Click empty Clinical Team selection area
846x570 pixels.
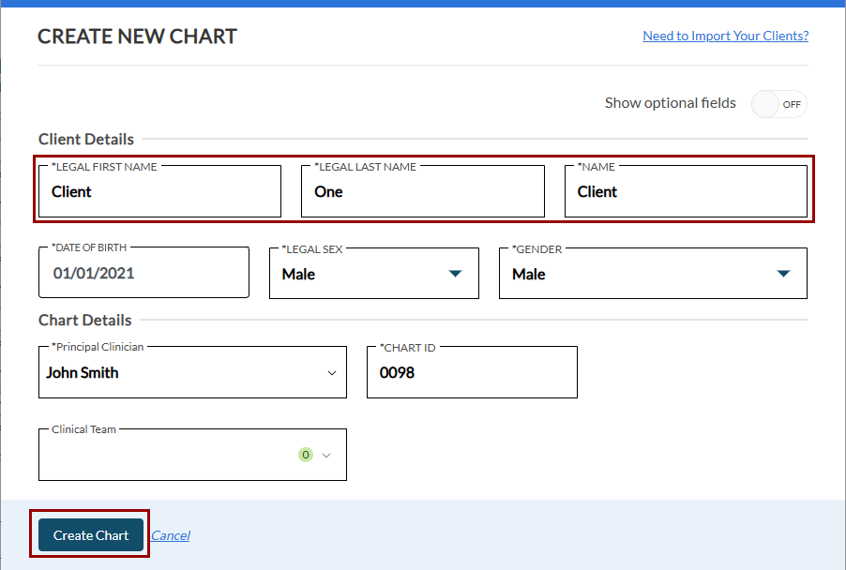(x=164, y=456)
